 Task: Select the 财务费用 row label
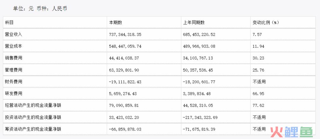pyautogui.click(x=13, y=82)
